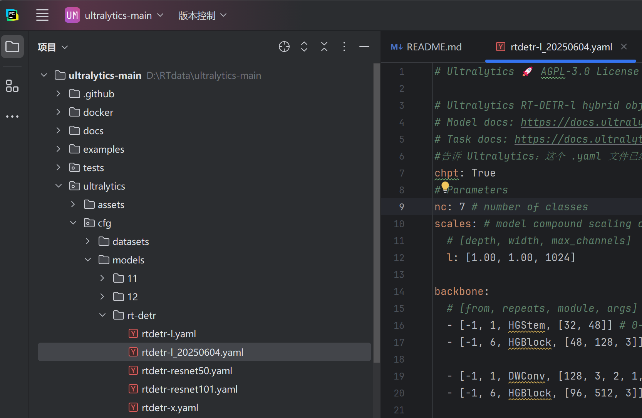
Task: Select rtdetr-resnet50.yaml file
Action: (205, 370)
